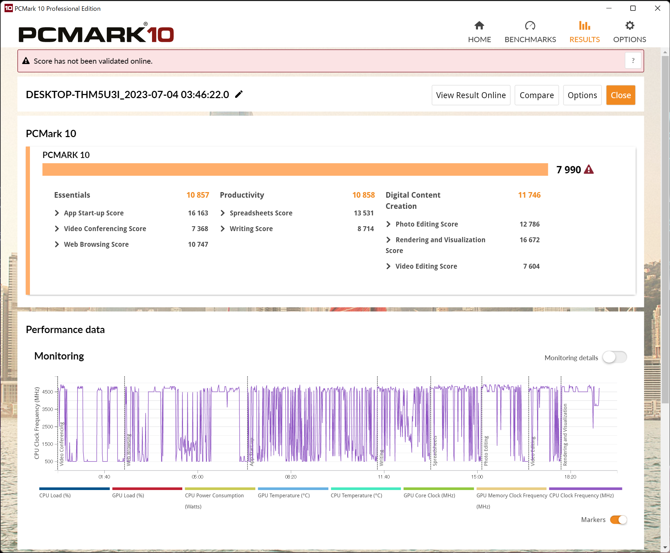Open Benchmarks via the gauge icon
Image resolution: width=670 pixels, height=553 pixels.
(x=530, y=25)
